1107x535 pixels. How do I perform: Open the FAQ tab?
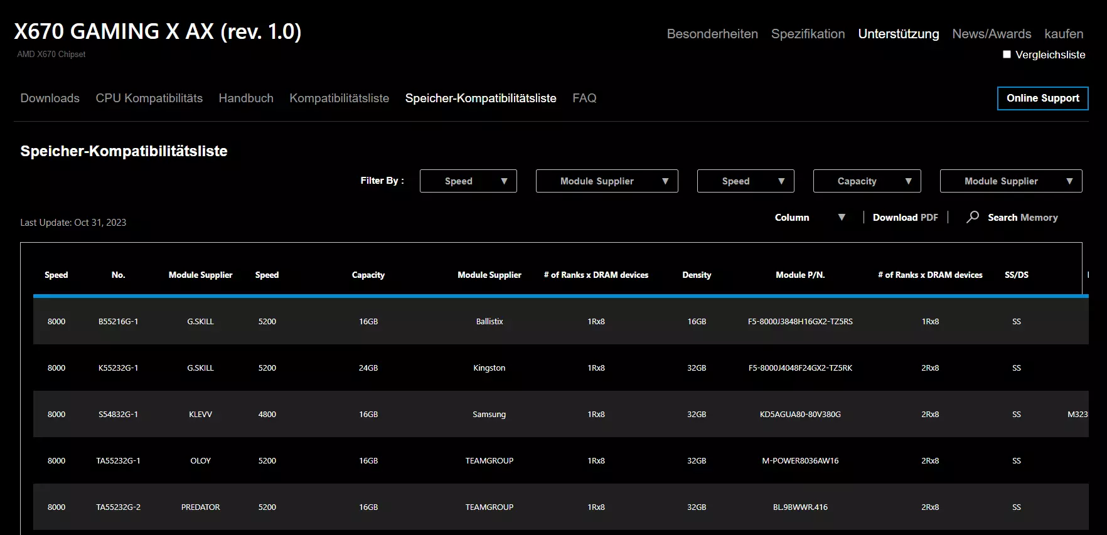coord(584,98)
